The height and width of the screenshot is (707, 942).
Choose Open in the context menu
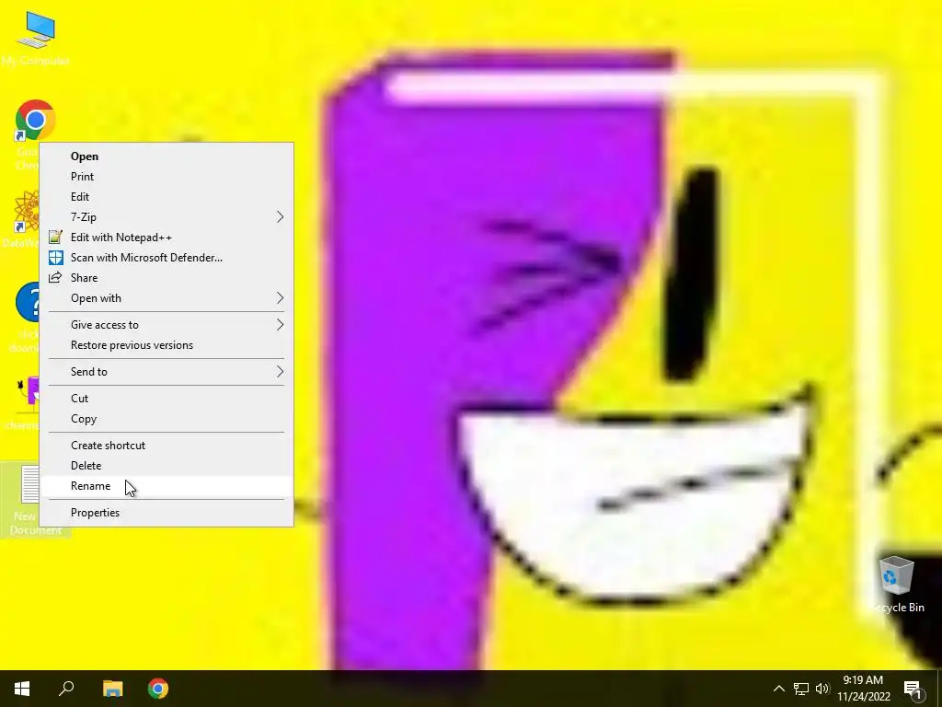(167, 156)
